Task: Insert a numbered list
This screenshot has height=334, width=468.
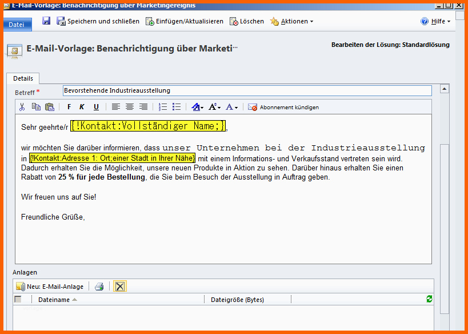Action: coord(163,107)
